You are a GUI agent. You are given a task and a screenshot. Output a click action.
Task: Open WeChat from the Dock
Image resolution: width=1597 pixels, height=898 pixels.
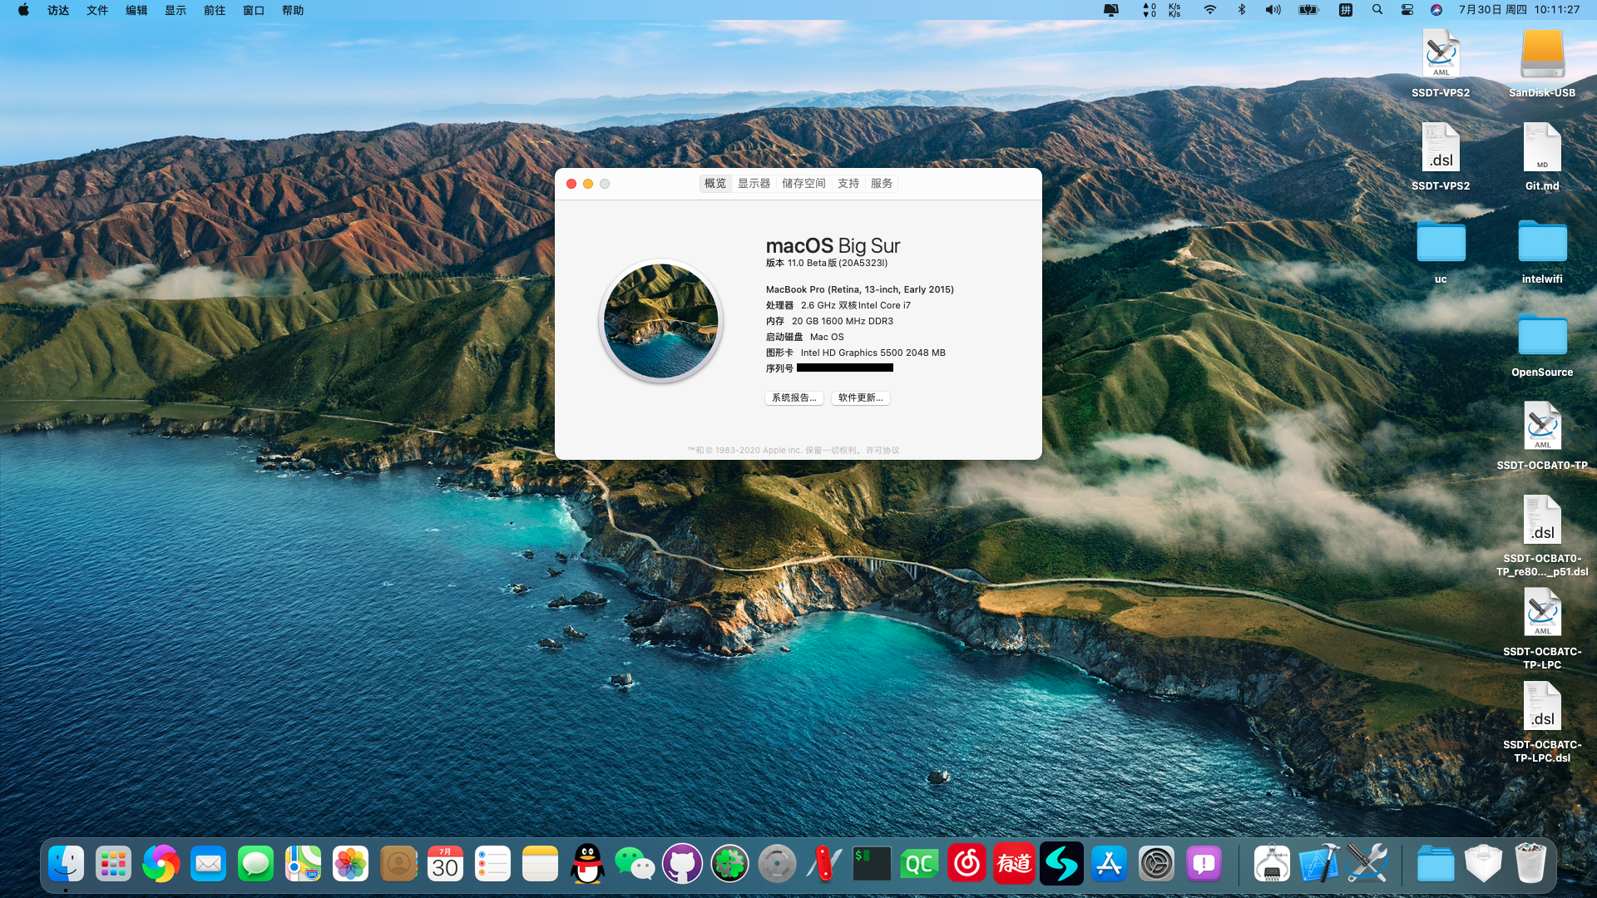pyautogui.click(x=635, y=864)
